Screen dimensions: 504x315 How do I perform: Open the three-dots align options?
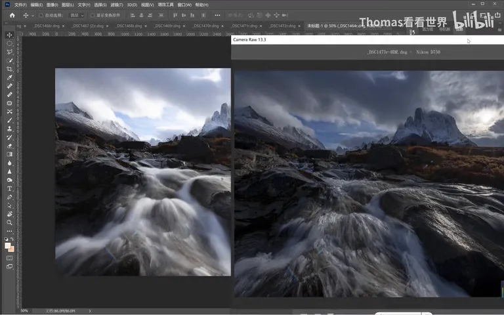[x=218, y=15]
